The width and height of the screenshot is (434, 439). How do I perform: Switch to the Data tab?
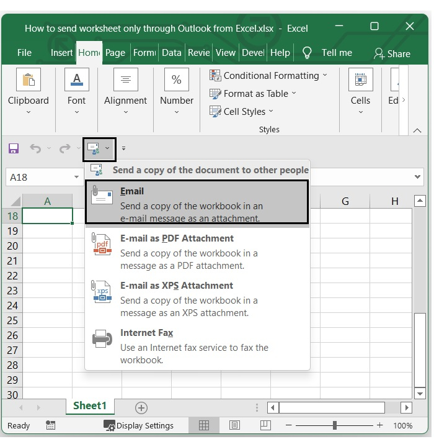point(172,53)
